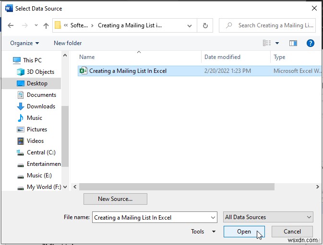
Task: Click the hidden path chevrons in address bar
Action: (66, 25)
